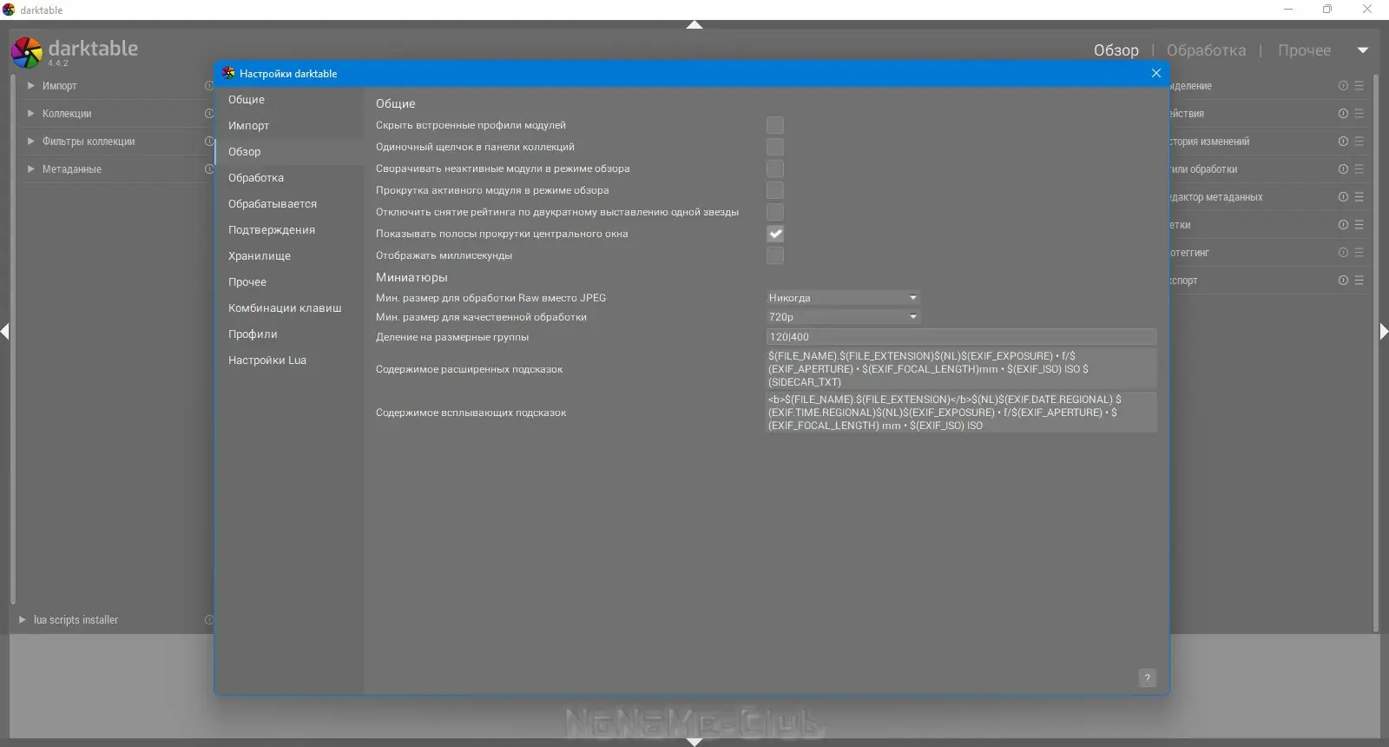Switch to Прочее view in top bar
This screenshot has height=747, width=1389.
tap(1304, 50)
